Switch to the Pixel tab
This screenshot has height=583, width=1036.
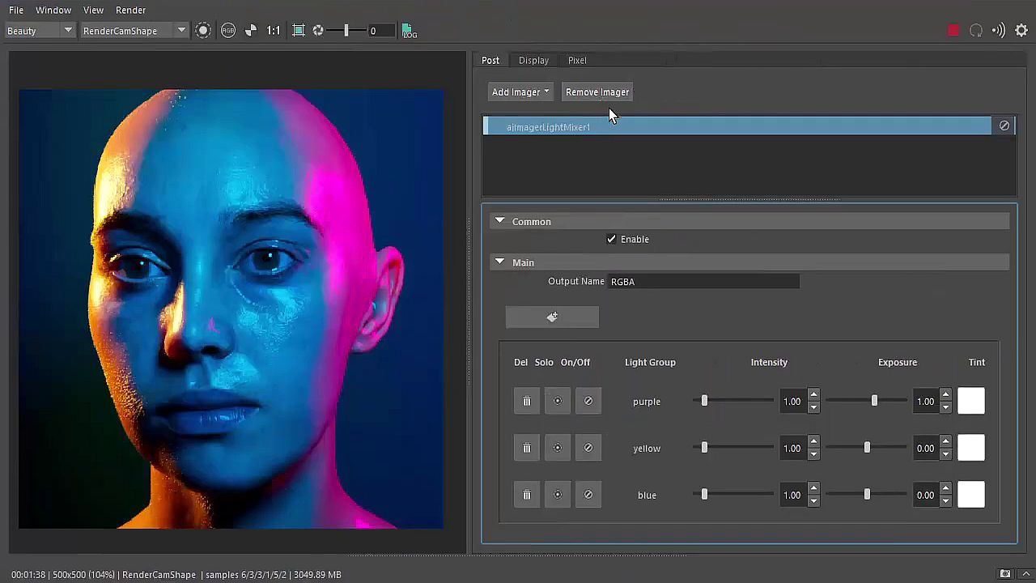click(577, 60)
